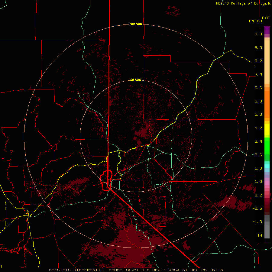Click the 100 NMI range ring label

point(136,24)
